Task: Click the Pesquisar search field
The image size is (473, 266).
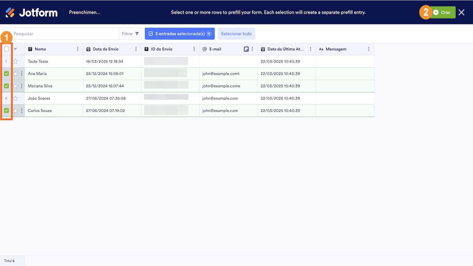Action: coord(61,34)
